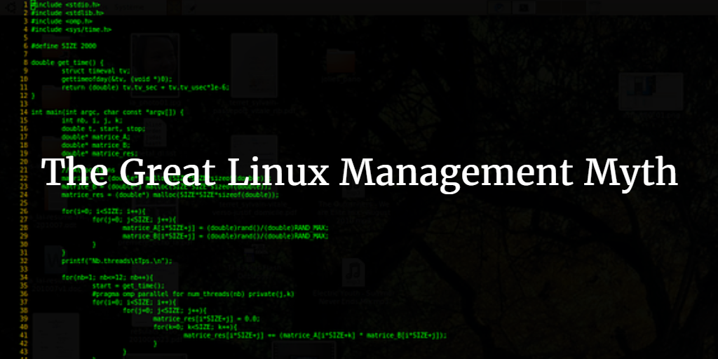This screenshot has width=718, height=359.
Task: Click the matrice_A rand() assignment on line 28
Action: [x=226, y=228]
